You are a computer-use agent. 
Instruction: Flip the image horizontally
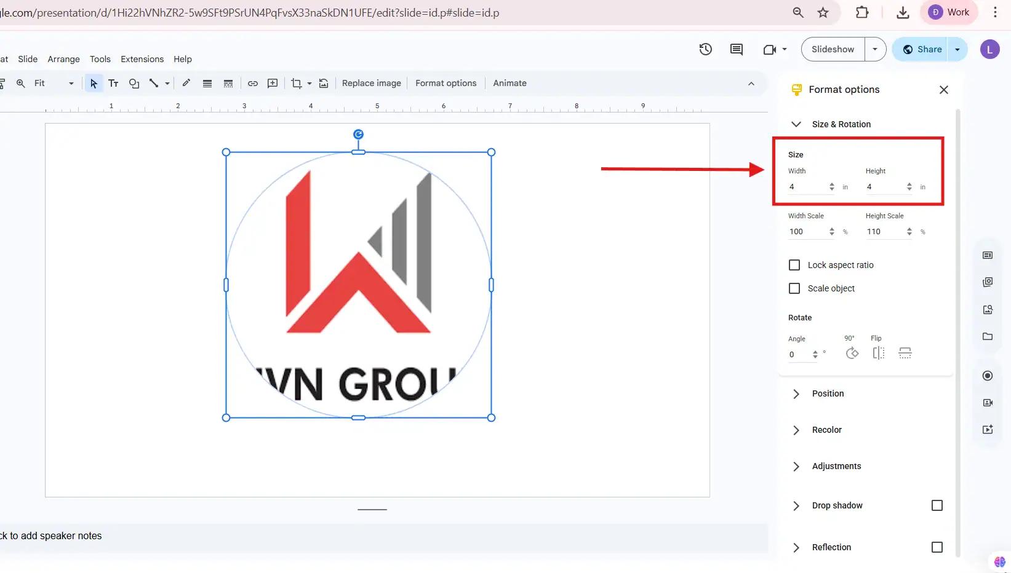[x=878, y=353]
